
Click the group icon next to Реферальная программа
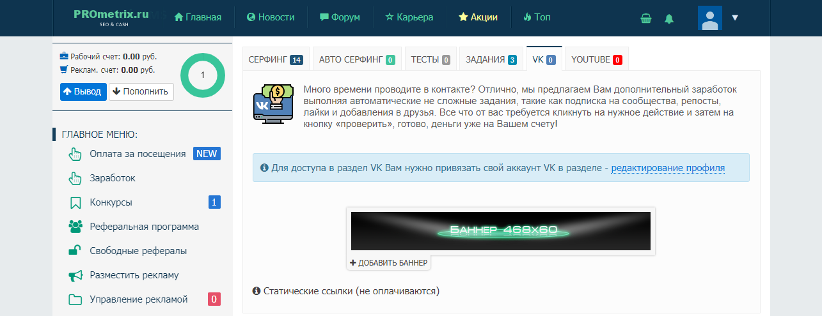click(x=75, y=227)
